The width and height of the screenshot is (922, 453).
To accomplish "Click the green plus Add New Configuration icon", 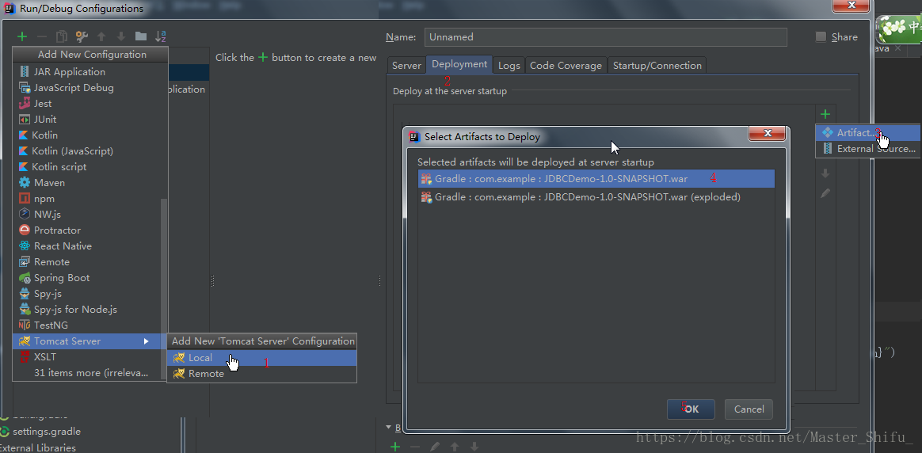I will [22, 36].
